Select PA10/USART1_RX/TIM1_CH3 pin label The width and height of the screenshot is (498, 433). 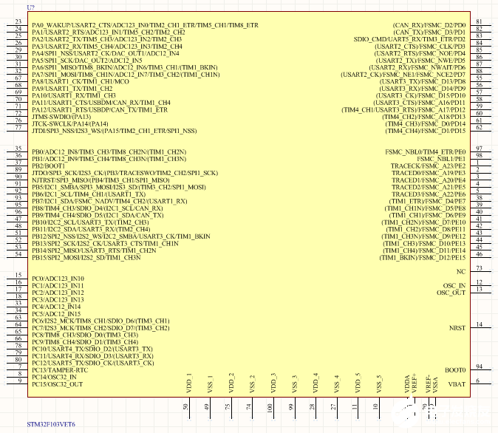74,95
